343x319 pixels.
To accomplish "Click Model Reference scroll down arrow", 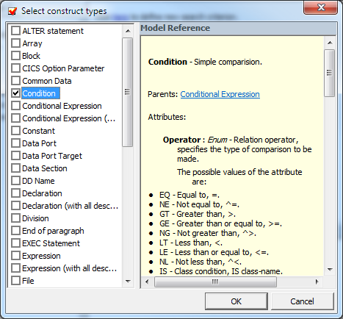I will (330, 270).
